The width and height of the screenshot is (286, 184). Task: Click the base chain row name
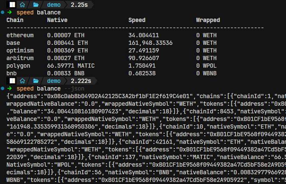13,43
